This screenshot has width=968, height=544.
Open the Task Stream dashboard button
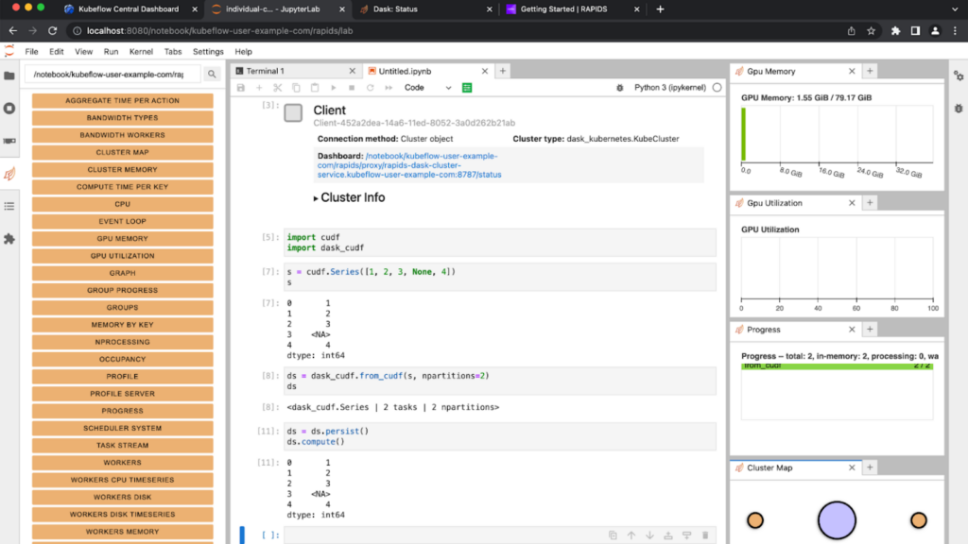point(122,446)
